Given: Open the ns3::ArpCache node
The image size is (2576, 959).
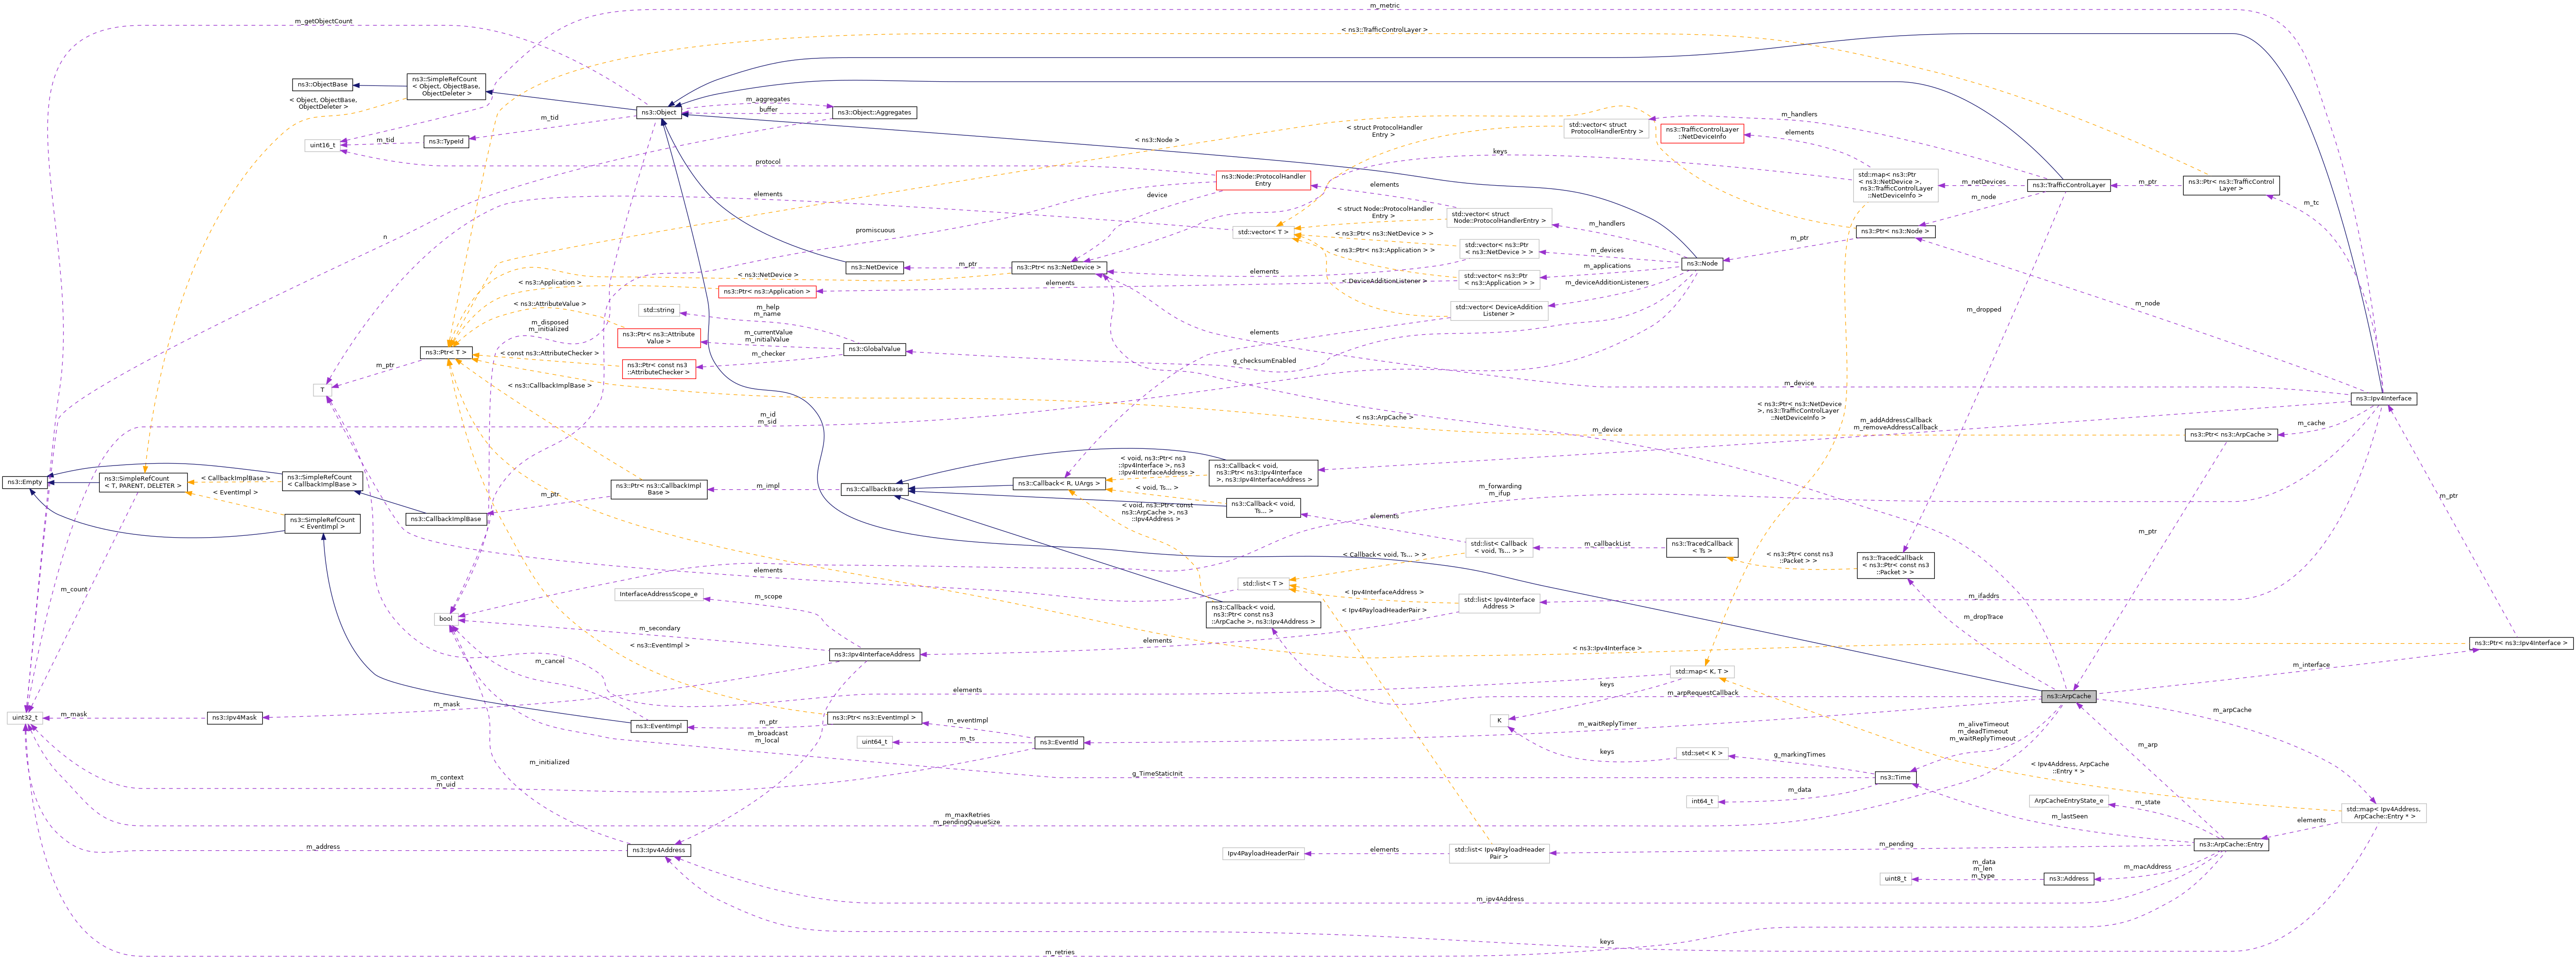Looking at the screenshot, I should point(2068,696).
